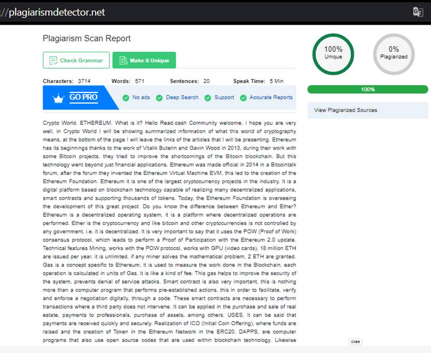Image resolution: width=431 pixels, height=353 pixels.
Task: Click the Deep Search text
Action: [x=182, y=97]
